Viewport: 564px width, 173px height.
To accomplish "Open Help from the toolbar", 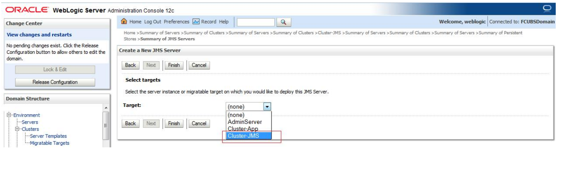I will point(223,22).
